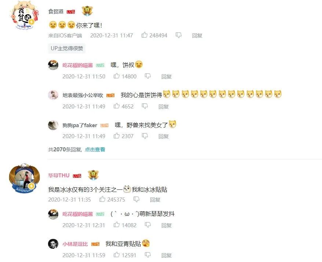Like 小林是逗比's reply with 12591 likes
Screen dimensions: 322x262
116,255
